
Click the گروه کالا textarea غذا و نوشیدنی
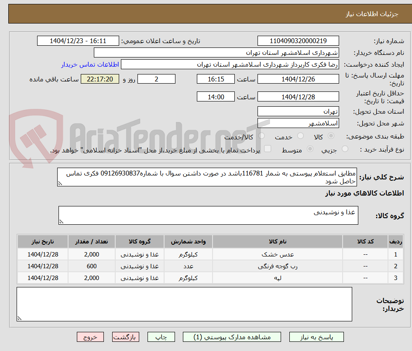pos(208,215)
